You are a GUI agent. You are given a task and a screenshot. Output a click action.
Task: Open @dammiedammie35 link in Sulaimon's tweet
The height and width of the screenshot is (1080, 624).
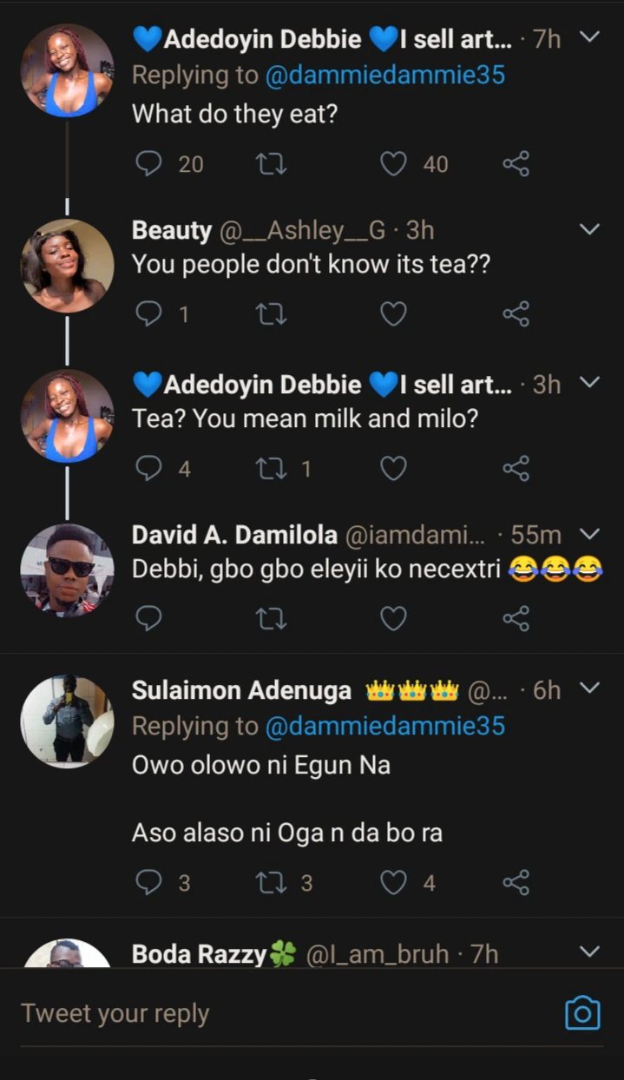coord(384,726)
